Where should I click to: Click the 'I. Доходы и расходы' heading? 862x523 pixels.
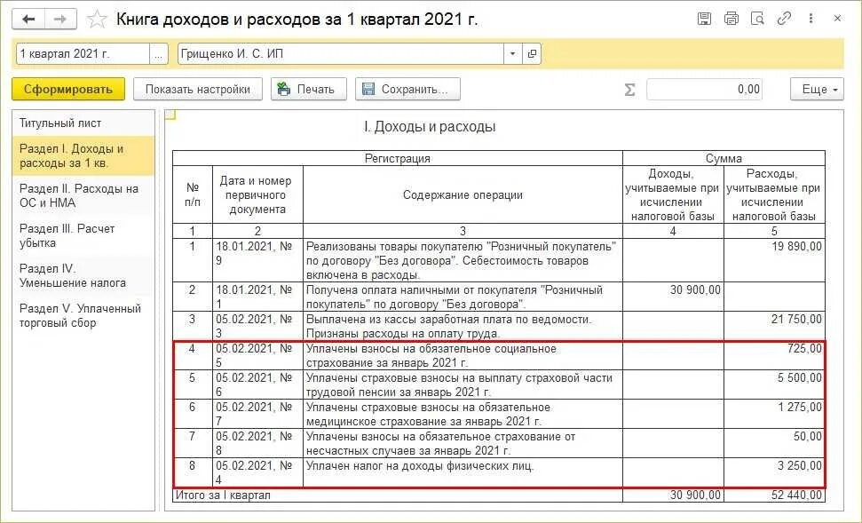[x=430, y=127]
